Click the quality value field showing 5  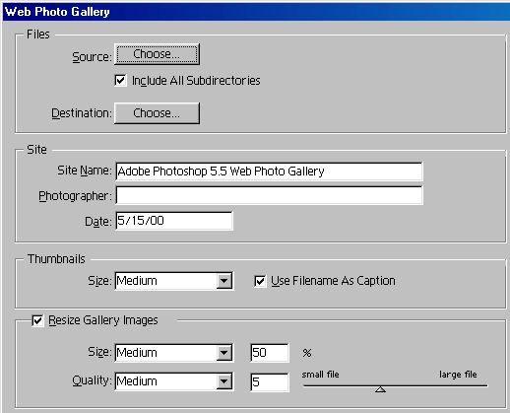pos(270,381)
